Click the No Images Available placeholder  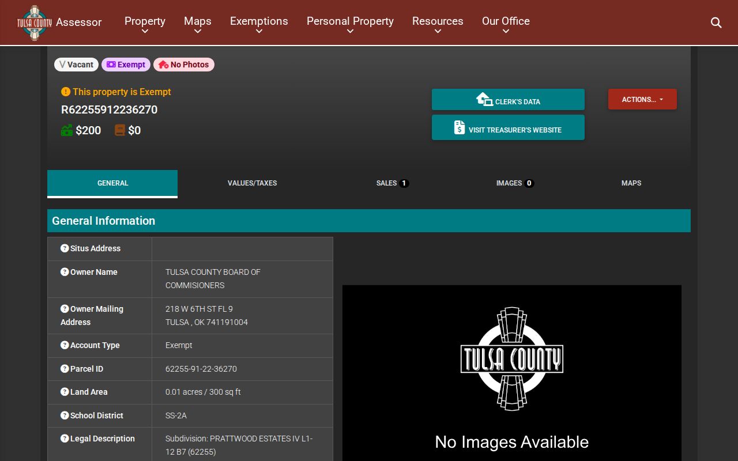click(x=512, y=373)
